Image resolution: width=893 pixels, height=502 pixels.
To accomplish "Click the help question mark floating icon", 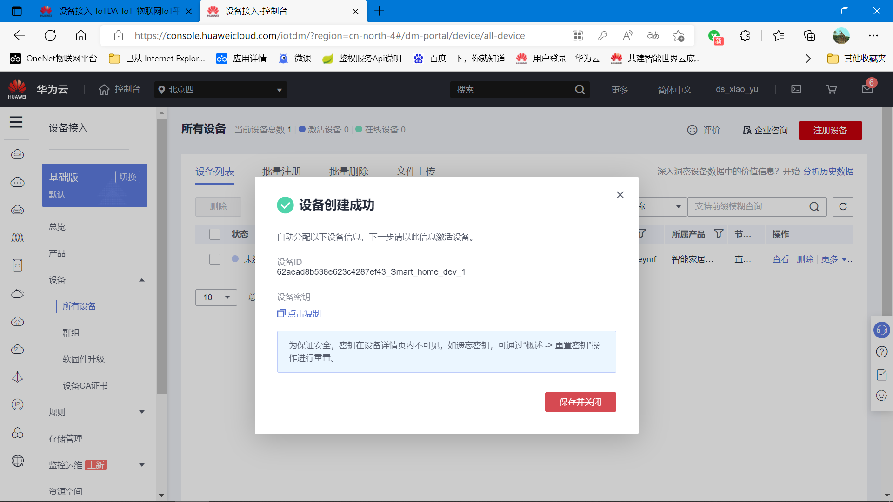I will click(x=882, y=352).
